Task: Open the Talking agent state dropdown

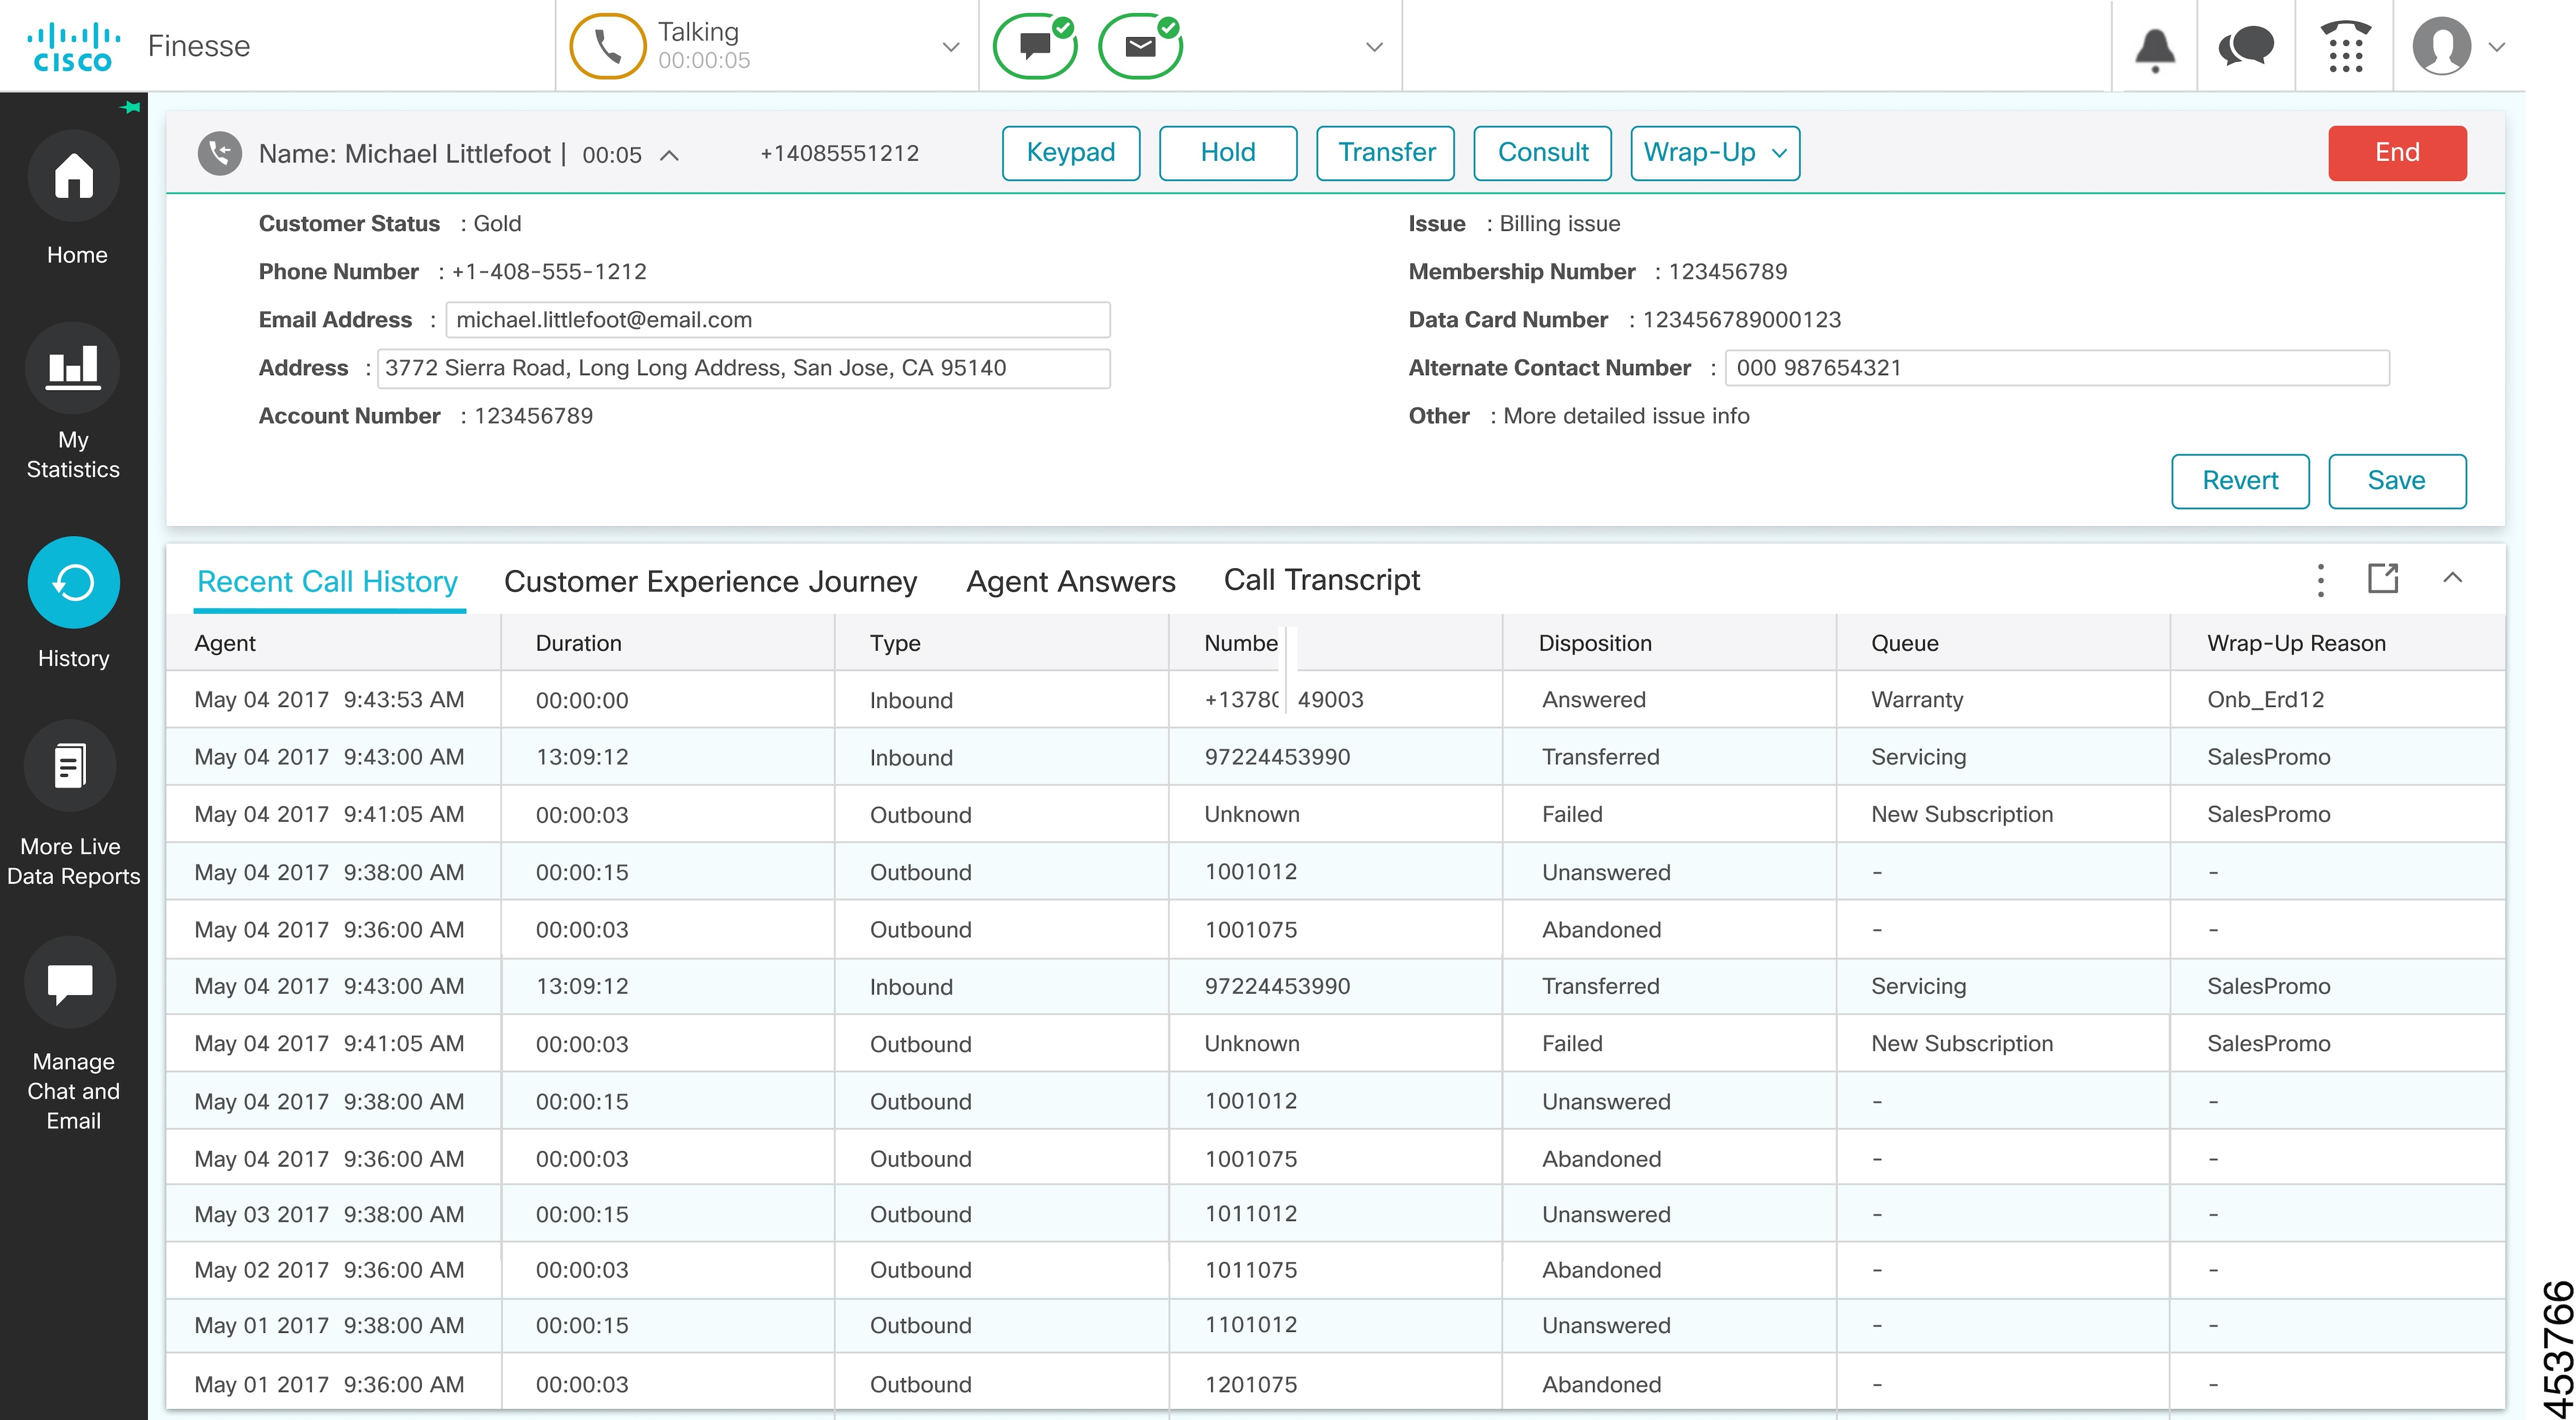Action: pos(950,45)
